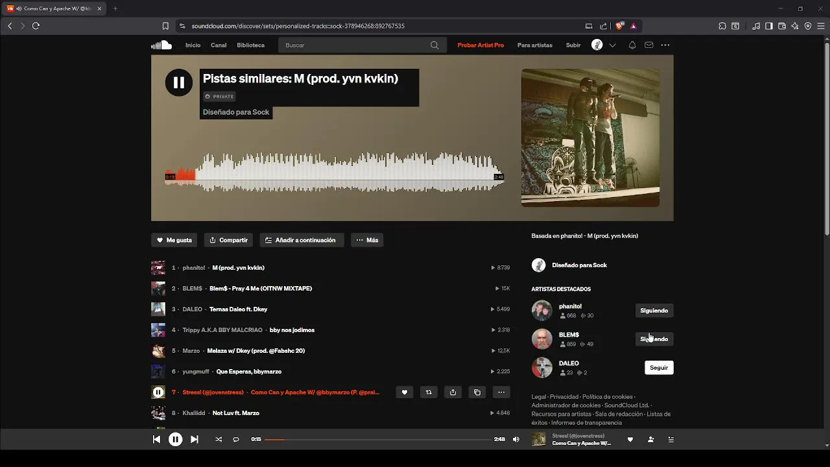Select track Que Esperas, bbymarzo
The width and height of the screenshot is (830, 467).
(x=249, y=372)
